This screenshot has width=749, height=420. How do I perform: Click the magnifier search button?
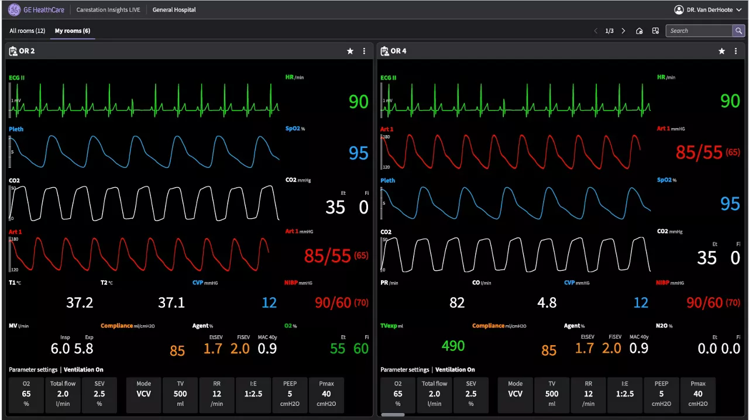739,30
